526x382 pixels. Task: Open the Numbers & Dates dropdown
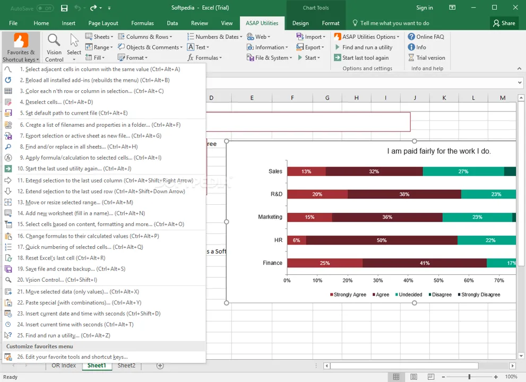point(214,37)
